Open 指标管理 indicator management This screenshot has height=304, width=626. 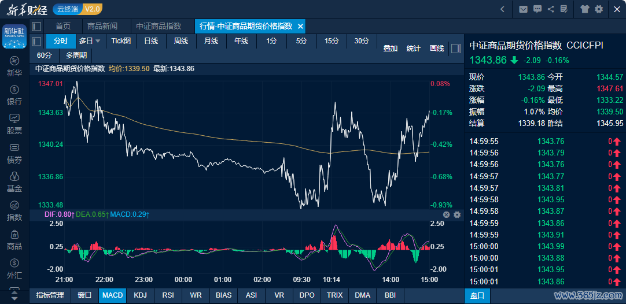click(50, 295)
